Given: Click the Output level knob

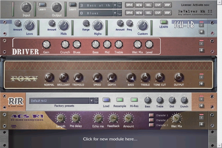Looking at the screenshot, I should click(x=57, y=7).
